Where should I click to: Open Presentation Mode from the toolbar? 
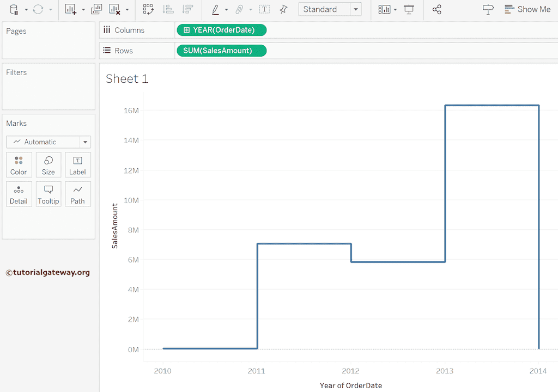(x=409, y=9)
